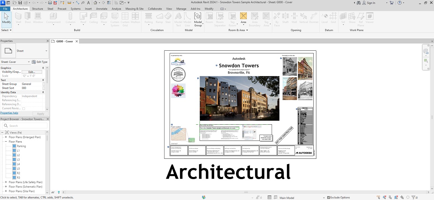
Task: Open the Autodesk App Store cart icon
Action: point(392,3)
